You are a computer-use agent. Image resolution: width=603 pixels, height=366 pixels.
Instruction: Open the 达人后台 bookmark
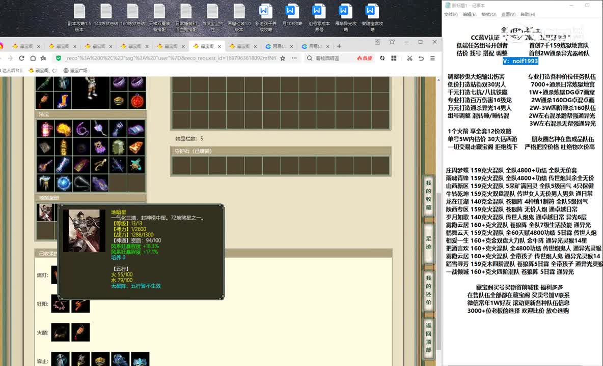pos(12,70)
